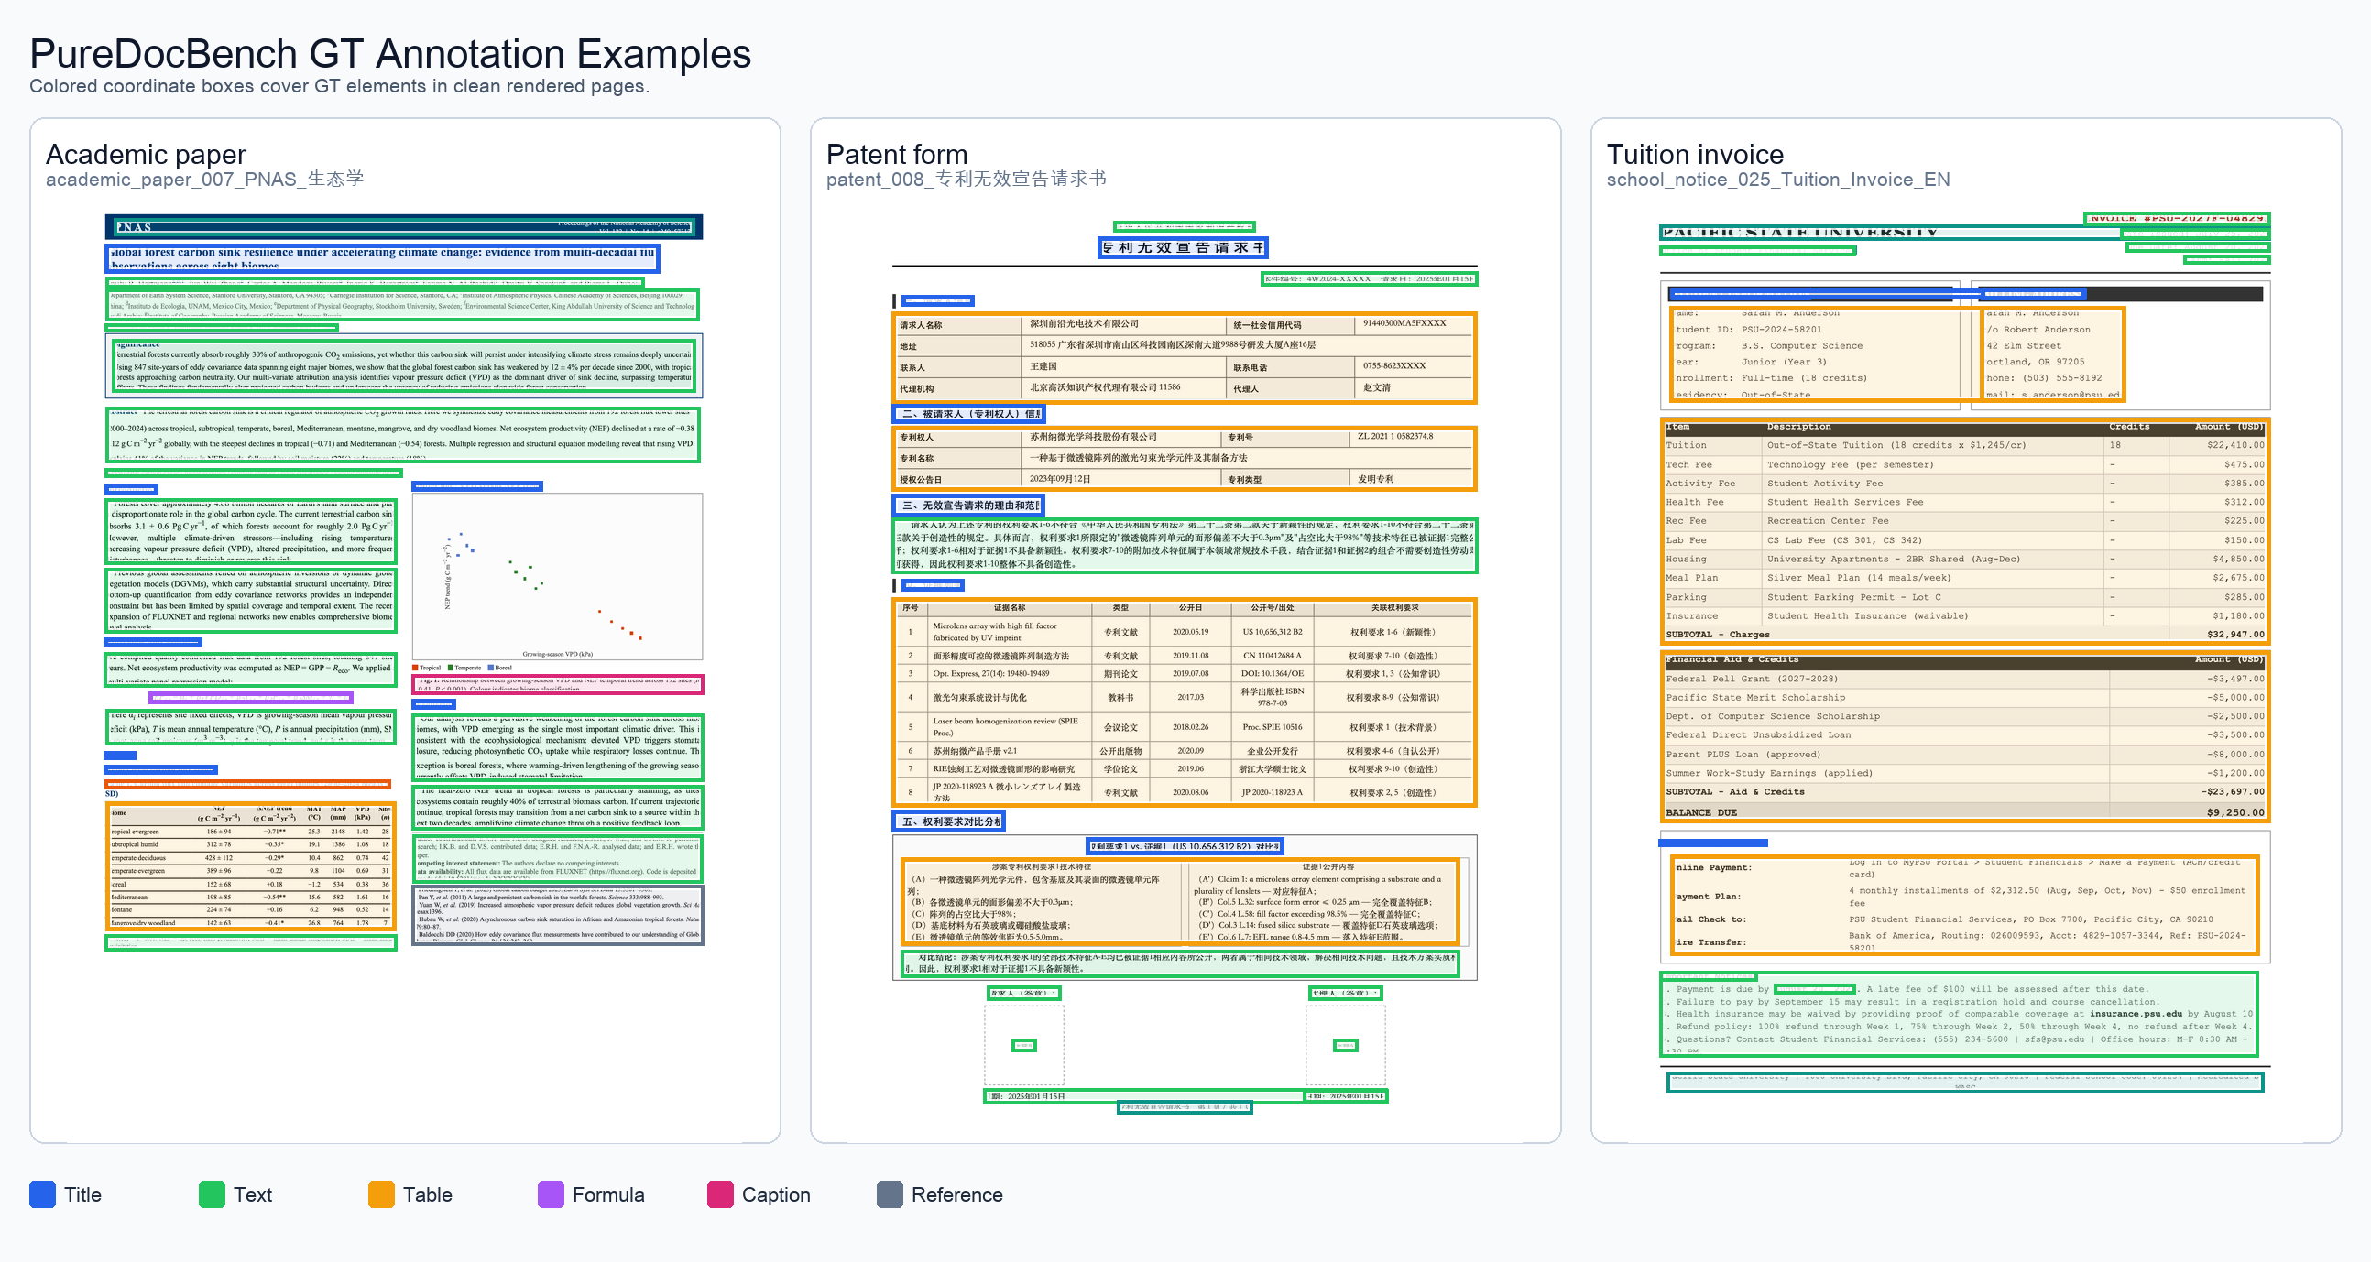Click the 'Pacific State Merit Scholarship' row
This screenshot has height=1262, width=2371.
pos(1964,697)
